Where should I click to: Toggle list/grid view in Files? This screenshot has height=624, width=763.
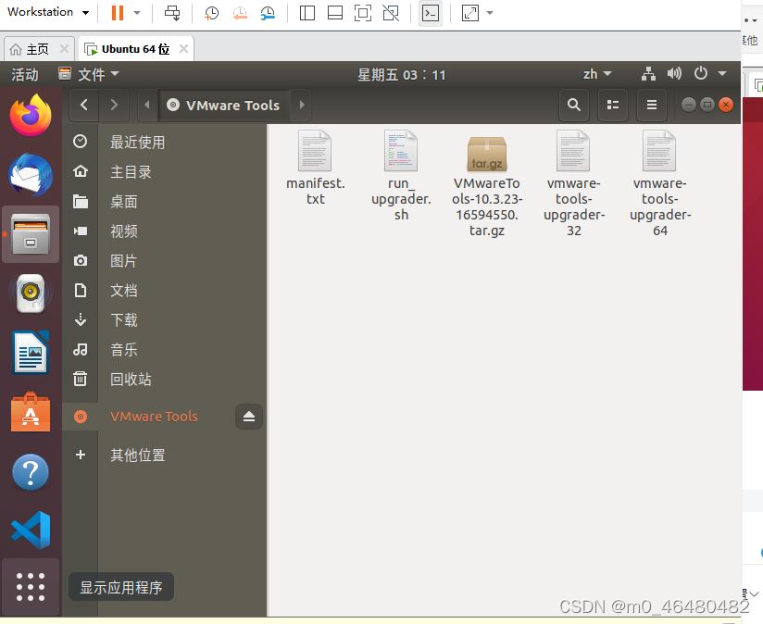(x=613, y=105)
